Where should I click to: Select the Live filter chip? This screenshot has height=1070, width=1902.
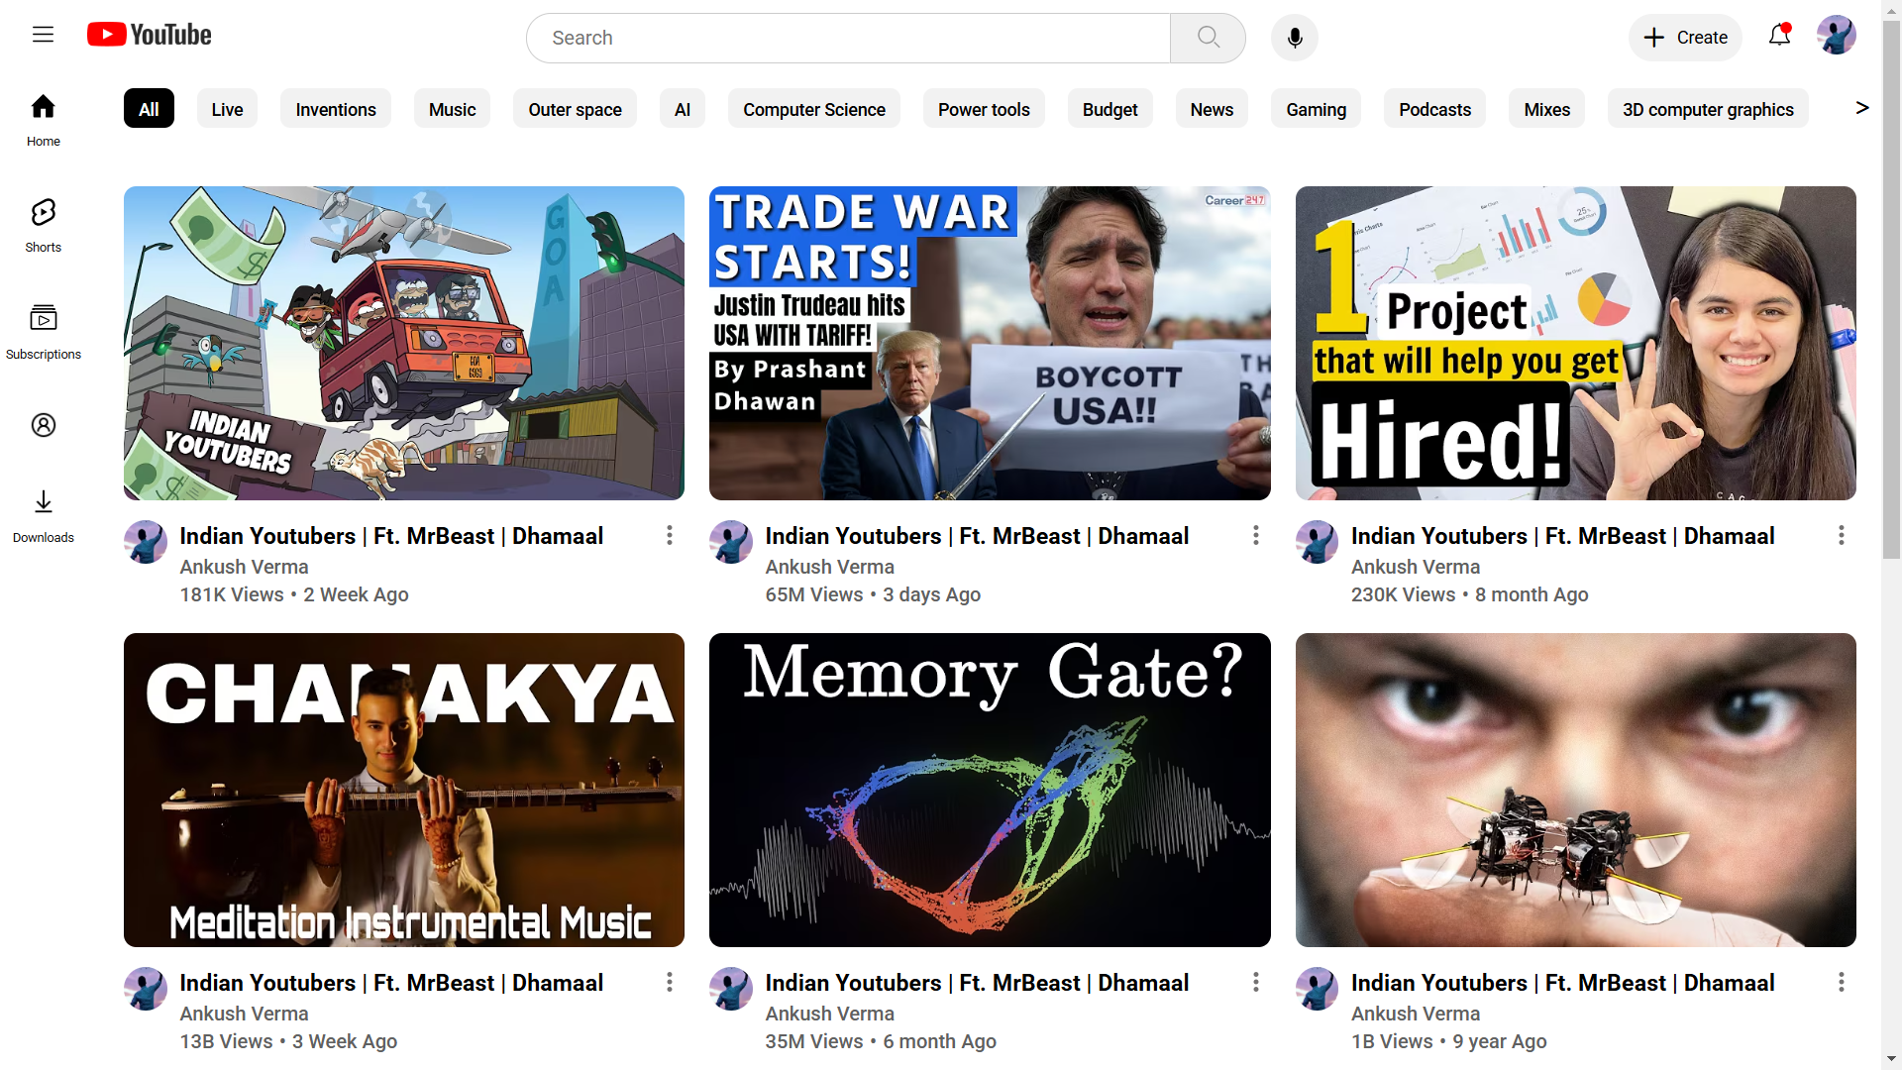tap(227, 109)
